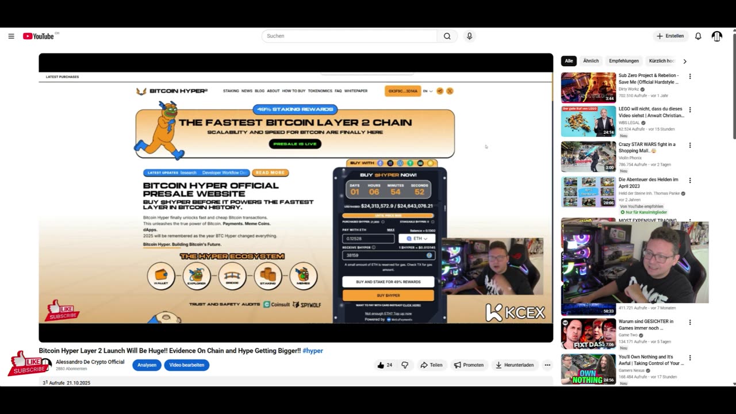Screen dimensions: 736x414
Task: Open Alessandro De Crypto Official channel name
Action: [90, 362]
